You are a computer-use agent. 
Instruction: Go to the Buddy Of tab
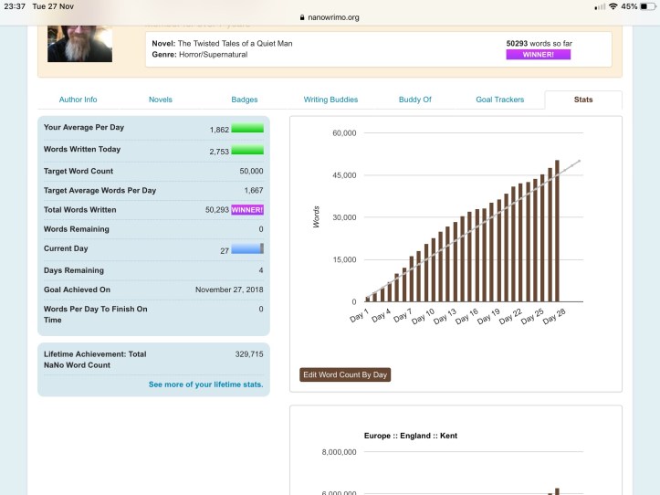pyautogui.click(x=415, y=100)
